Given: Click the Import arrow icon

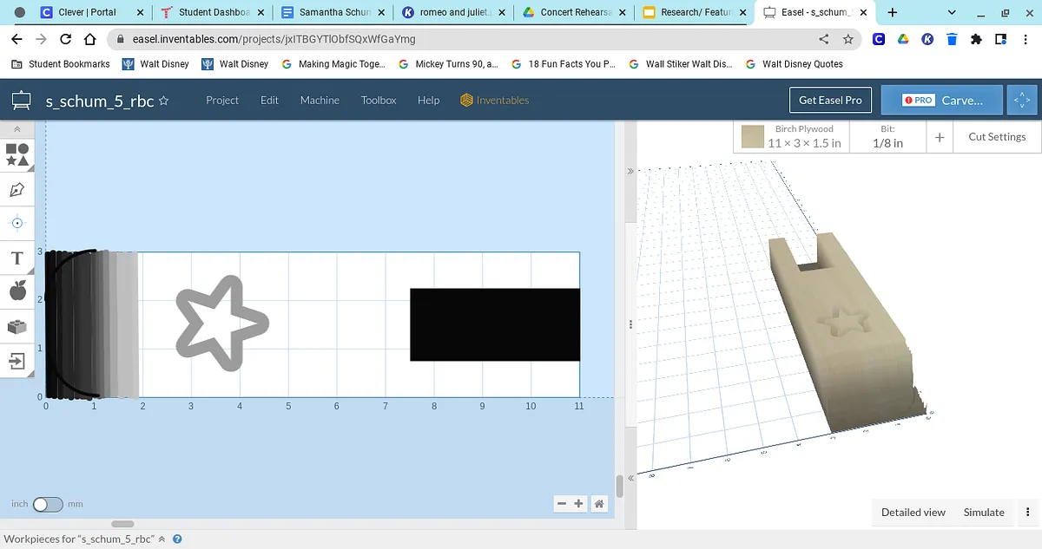Looking at the screenshot, I should click(x=17, y=360).
